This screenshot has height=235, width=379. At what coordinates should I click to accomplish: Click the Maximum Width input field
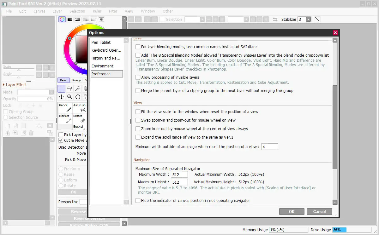point(179,175)
